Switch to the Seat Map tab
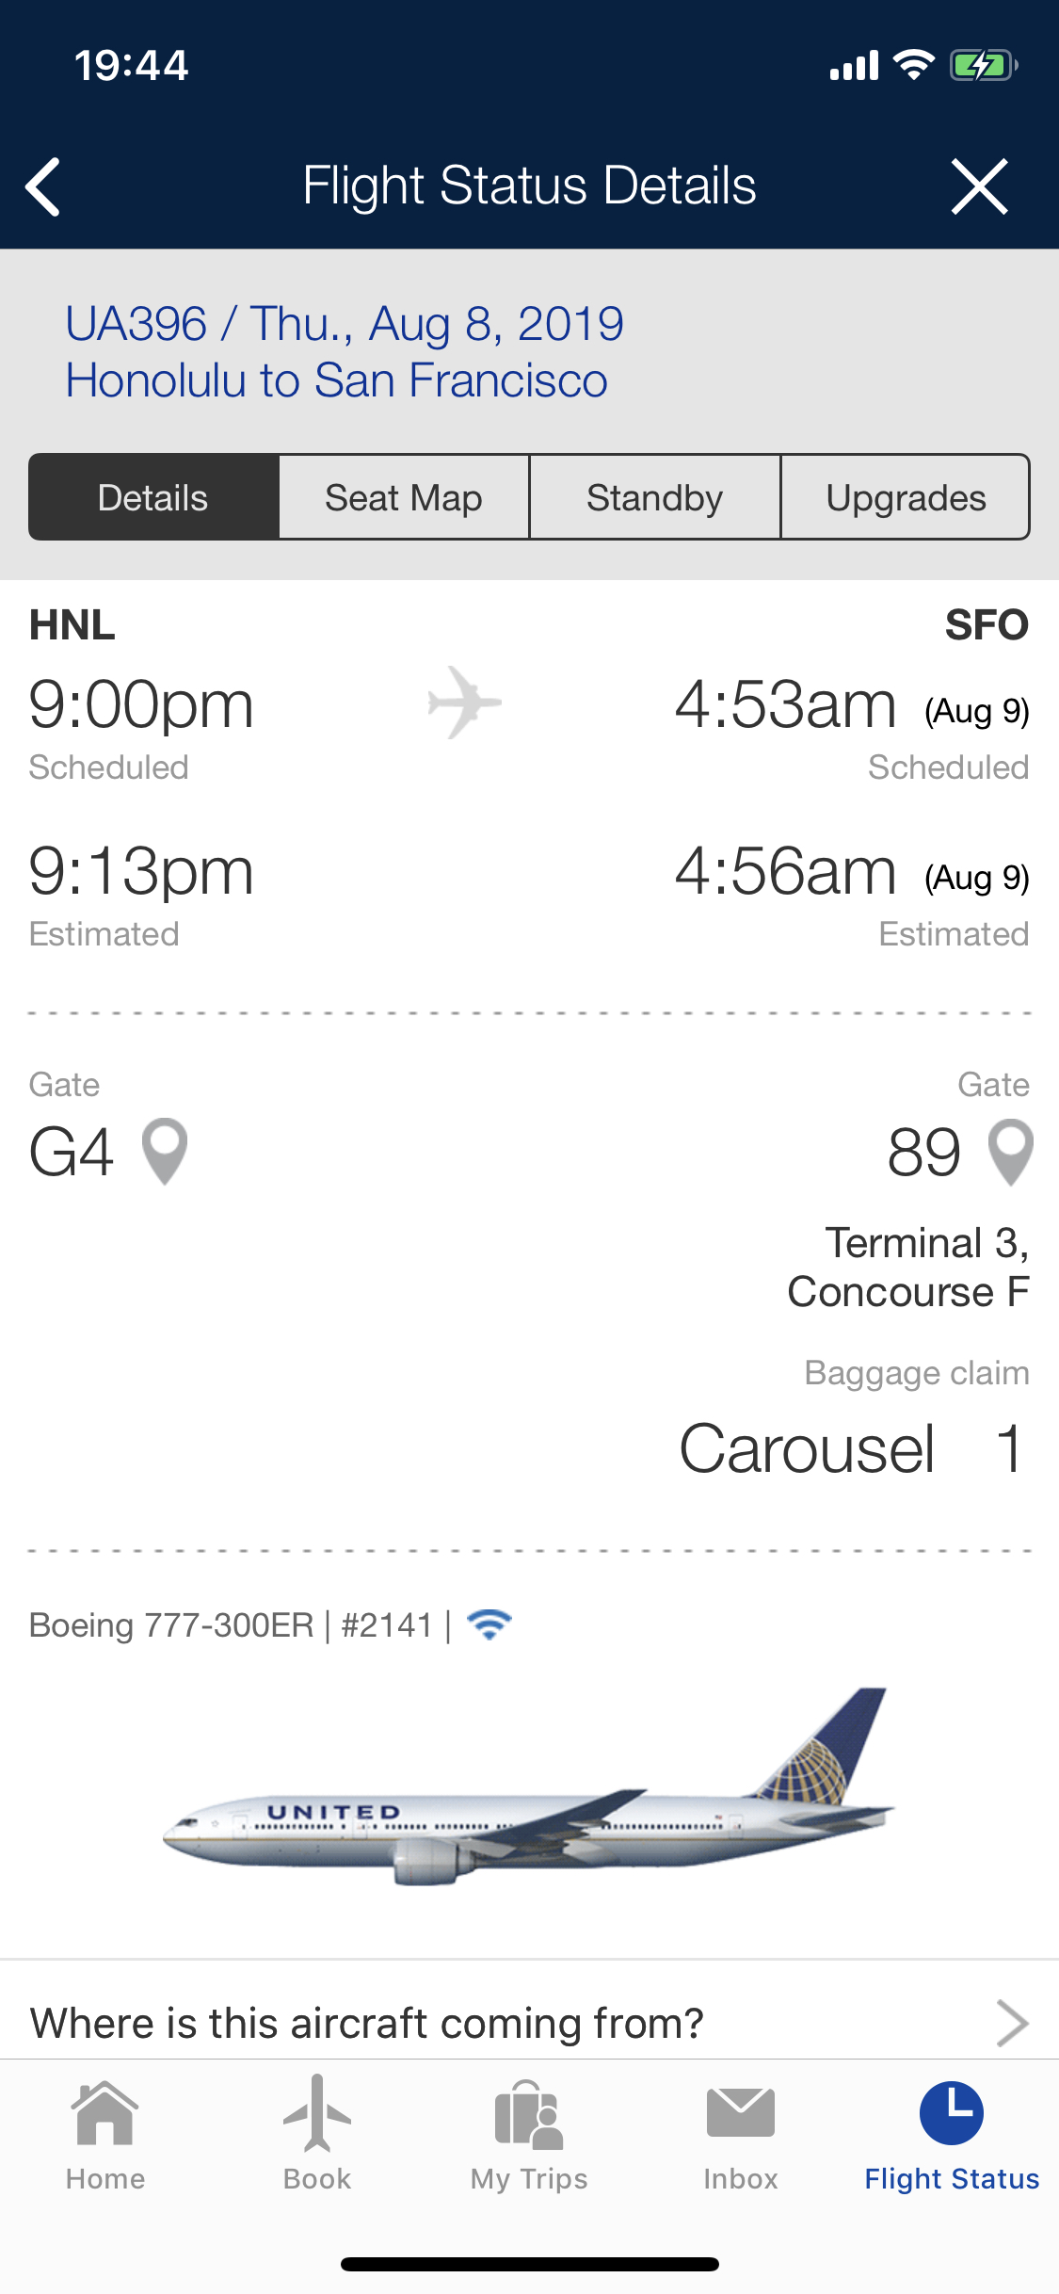Image resolution: width=1059 pixels, height=2294 pixels. click(404, 497)
